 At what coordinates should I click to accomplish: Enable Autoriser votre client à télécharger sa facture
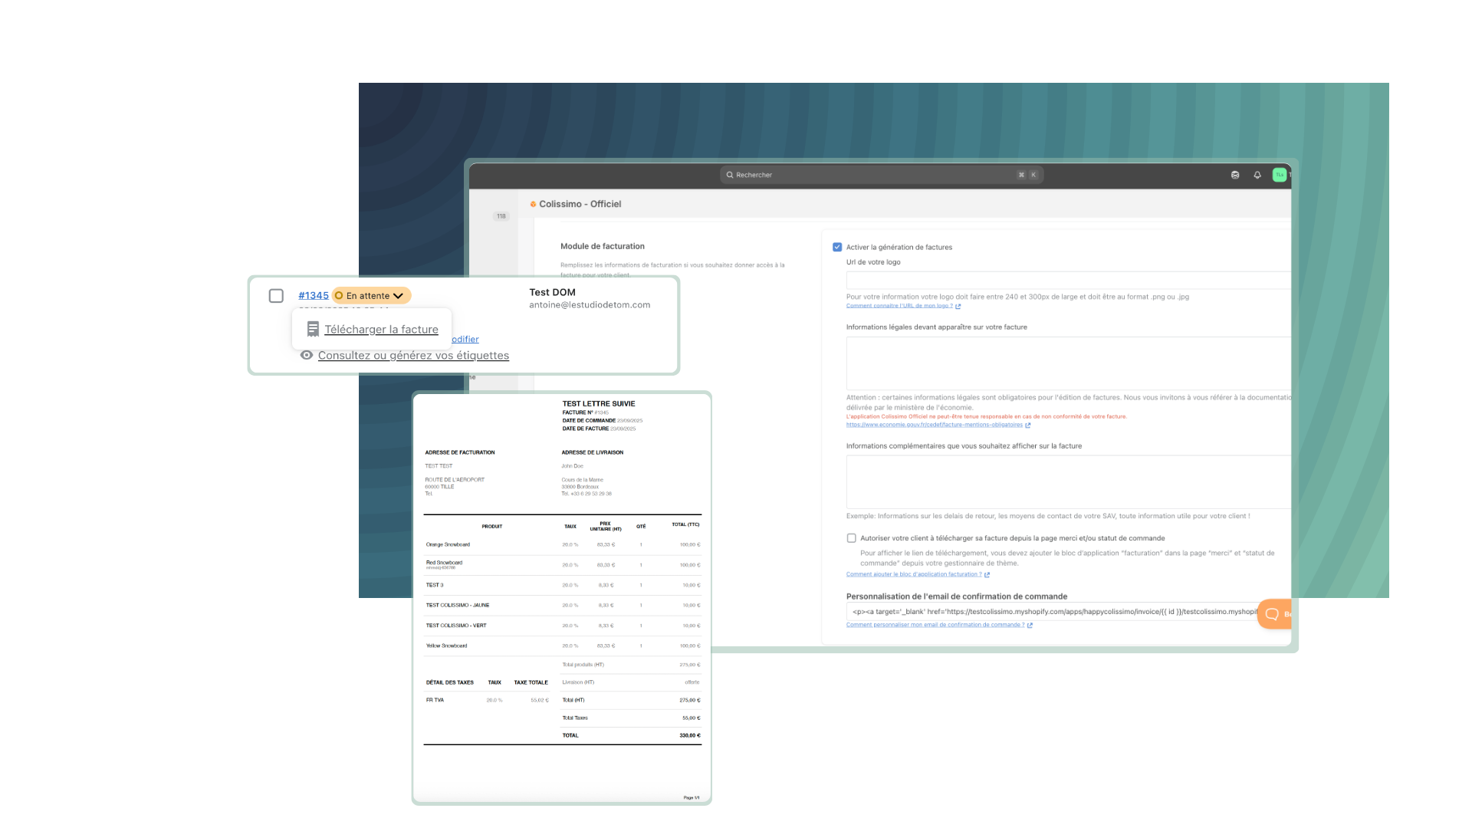pyautogui.click(x=851, y=538)
